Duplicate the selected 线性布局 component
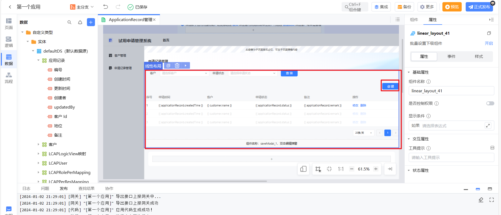The image size is (501, 215). click(168, 66)
